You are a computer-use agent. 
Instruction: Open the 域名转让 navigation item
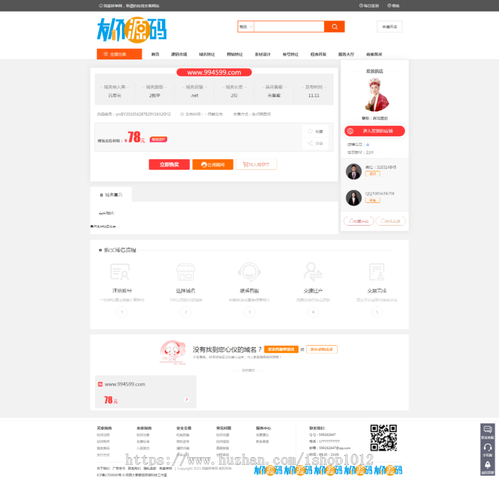pyautogui.click(x=207, y=54)
